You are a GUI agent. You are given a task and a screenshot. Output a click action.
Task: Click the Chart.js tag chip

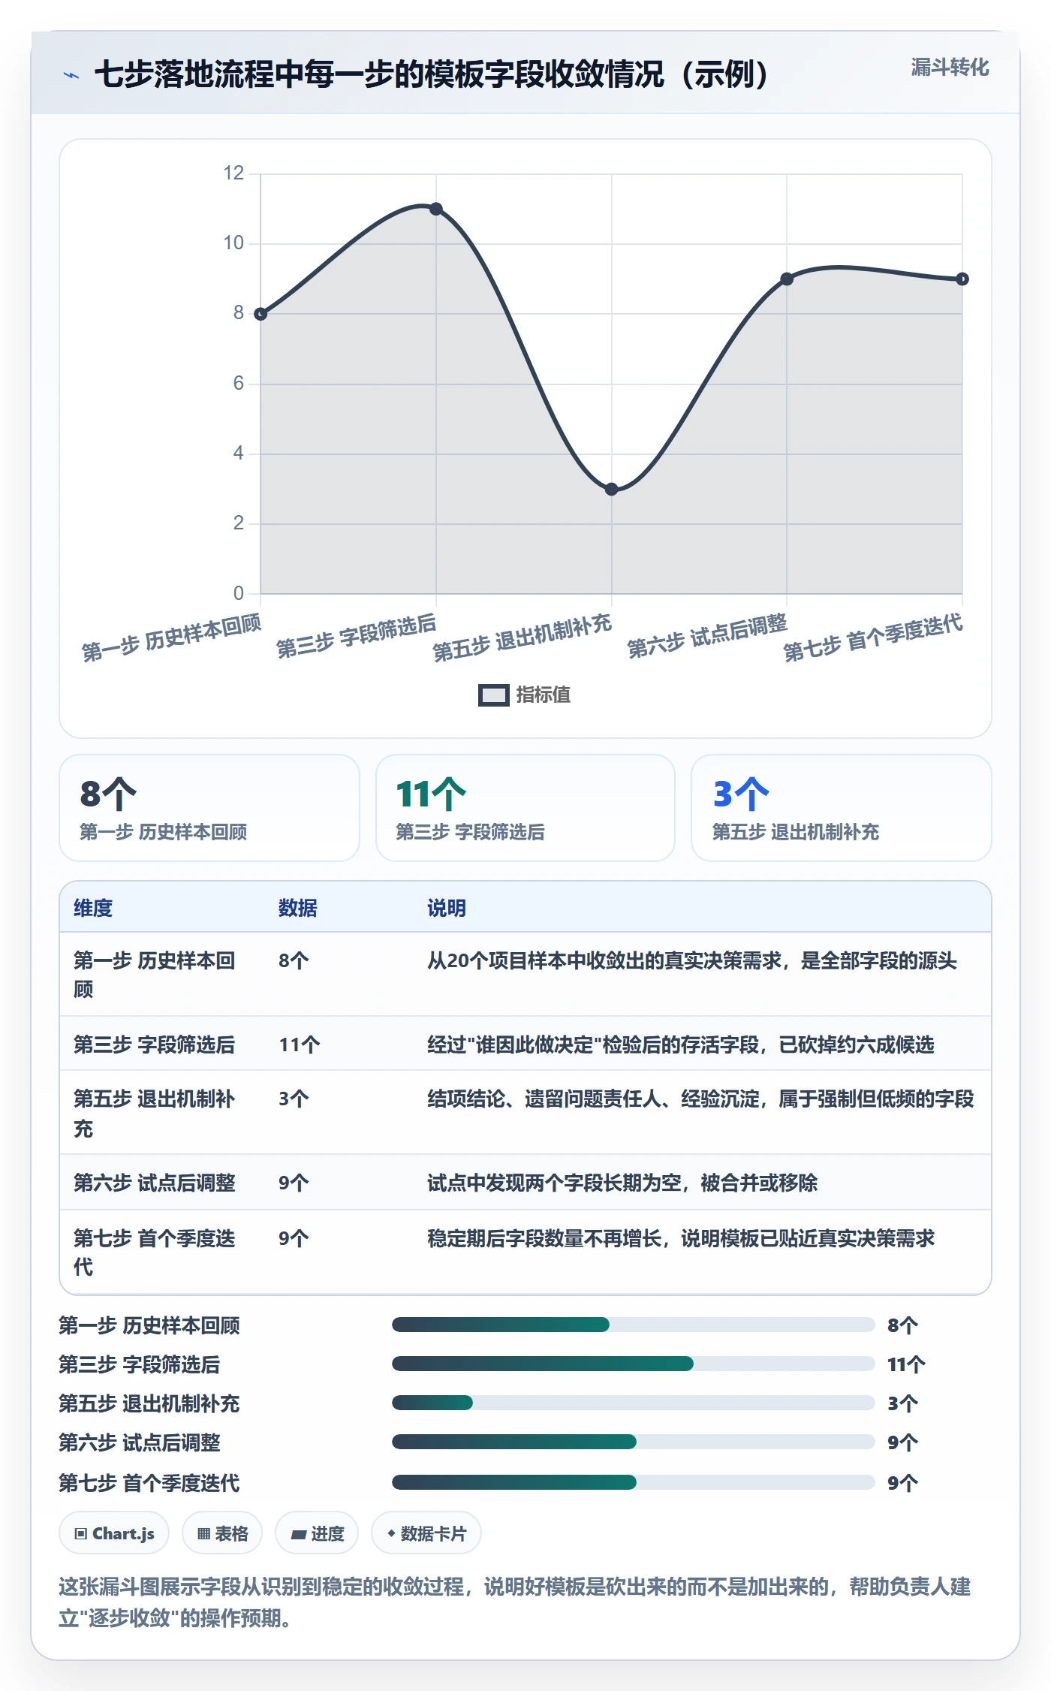[114, 1533]
